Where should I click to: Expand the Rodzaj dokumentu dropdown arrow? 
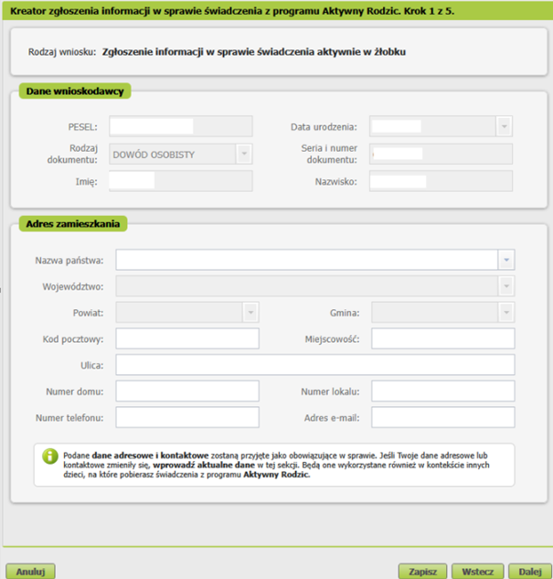pos(244,154)
